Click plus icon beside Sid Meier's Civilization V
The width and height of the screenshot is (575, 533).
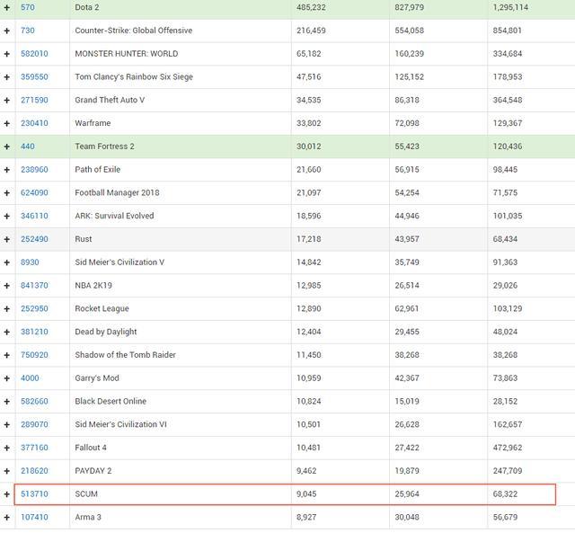(x=6, y=262)
